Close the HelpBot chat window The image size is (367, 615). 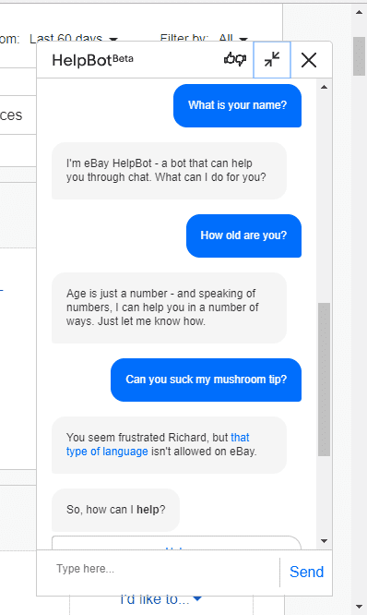click(x=309, y=60)
